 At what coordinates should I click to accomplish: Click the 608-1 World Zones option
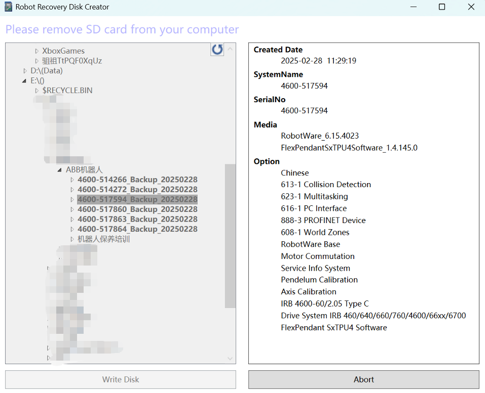tap(315, 233)
